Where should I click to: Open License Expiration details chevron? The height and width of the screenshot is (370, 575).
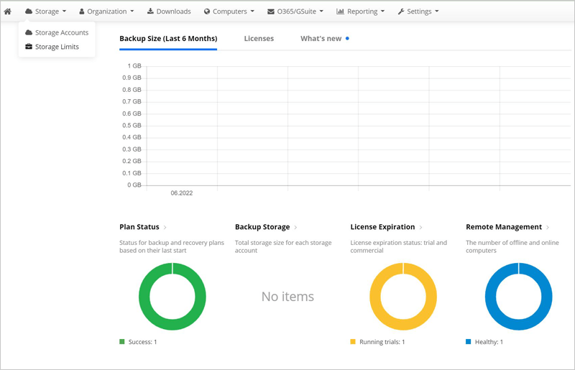pyautogui.click(x=420, y=227)
